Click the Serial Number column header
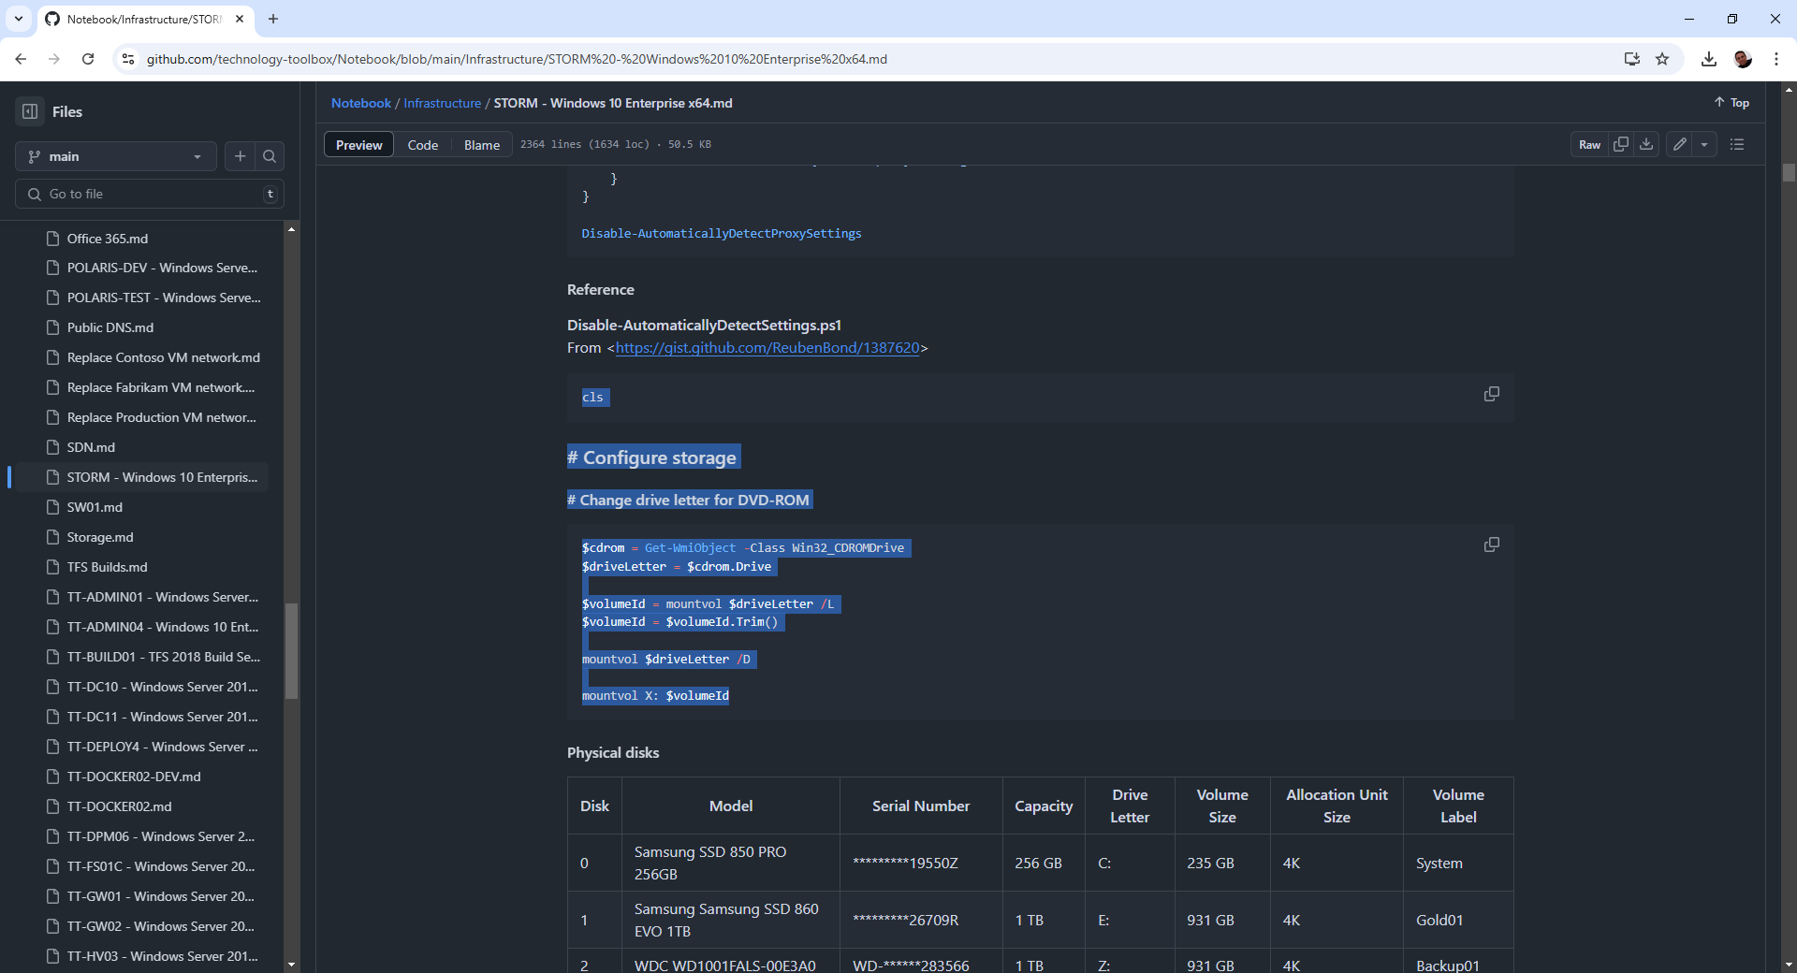 (921, 806)
